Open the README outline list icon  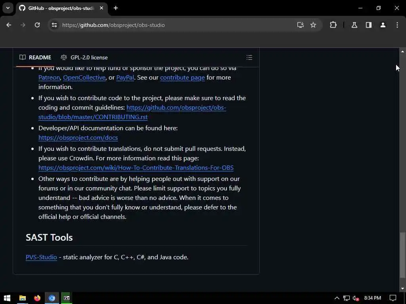point(249,57)
